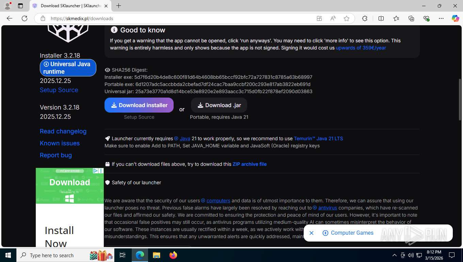Open Firefox taskbar icon
Screen dimensions: 463x262
(x=173, y=255)
